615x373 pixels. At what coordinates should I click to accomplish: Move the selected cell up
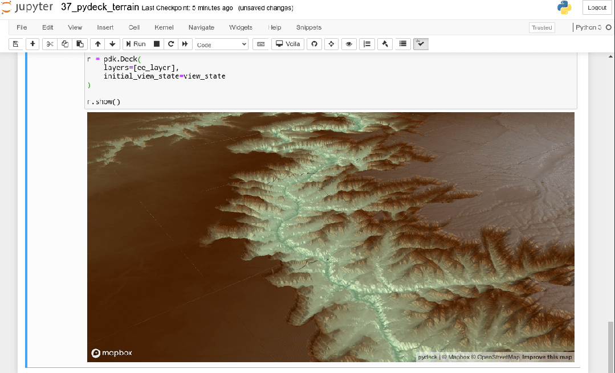pos(98,44)
